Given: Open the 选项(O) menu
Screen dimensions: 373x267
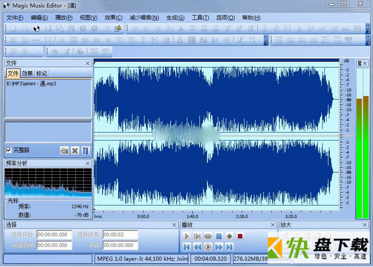Looking at the screenshot, I should coord(225,17).
